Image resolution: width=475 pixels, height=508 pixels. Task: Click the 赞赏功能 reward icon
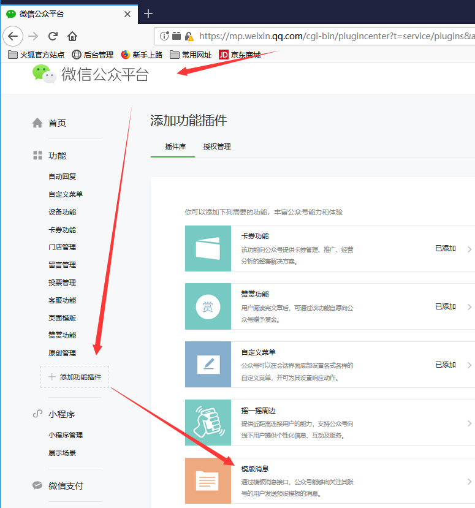coord(208,306)
